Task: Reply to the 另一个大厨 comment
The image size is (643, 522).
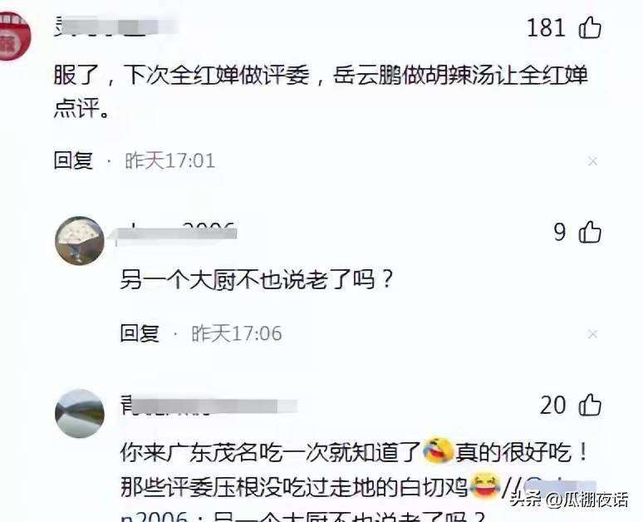Action: pyautogui.click(x=140, y=333)
